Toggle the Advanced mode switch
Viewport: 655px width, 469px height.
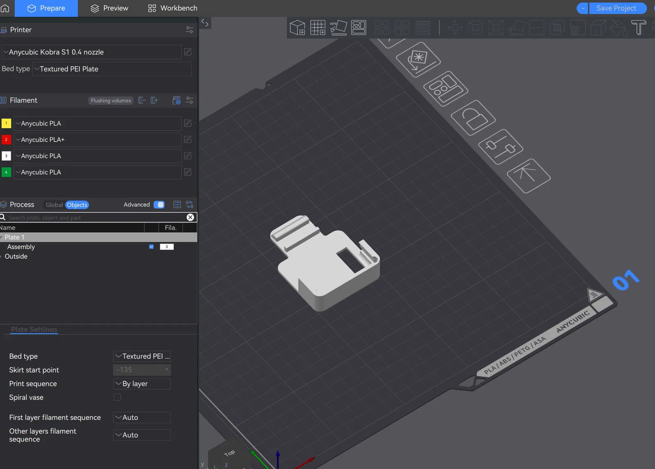pyautogui.click(x=159, y=205)
